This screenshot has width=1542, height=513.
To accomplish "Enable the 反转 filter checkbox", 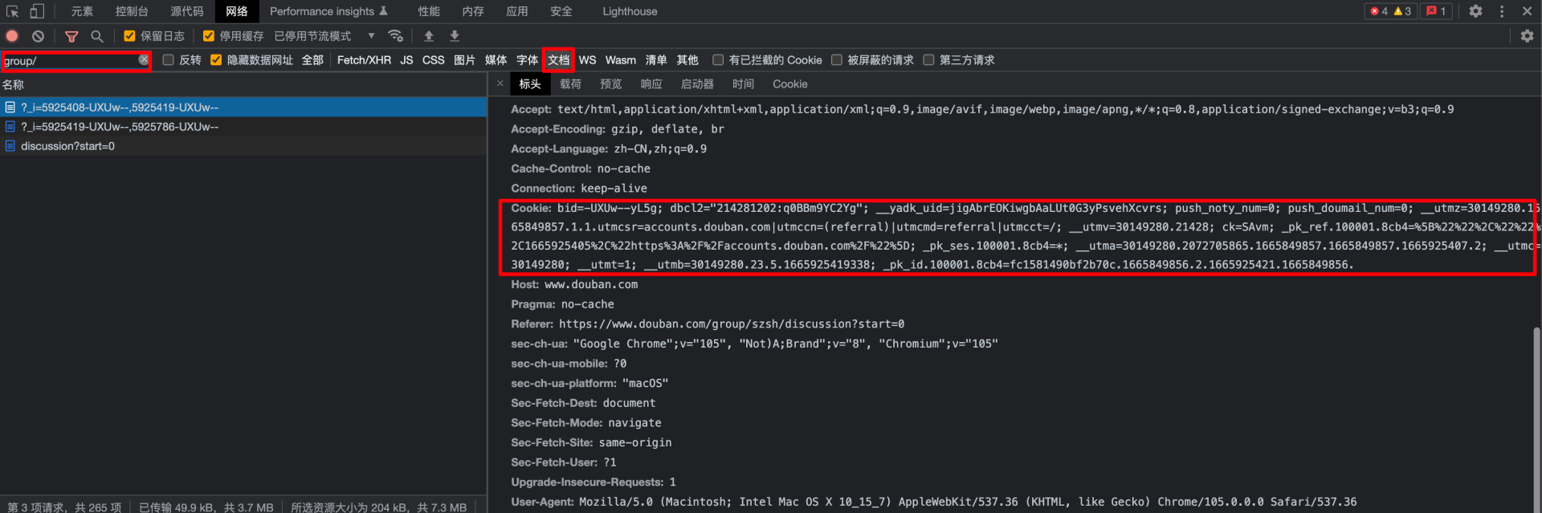I will point(169,60).
